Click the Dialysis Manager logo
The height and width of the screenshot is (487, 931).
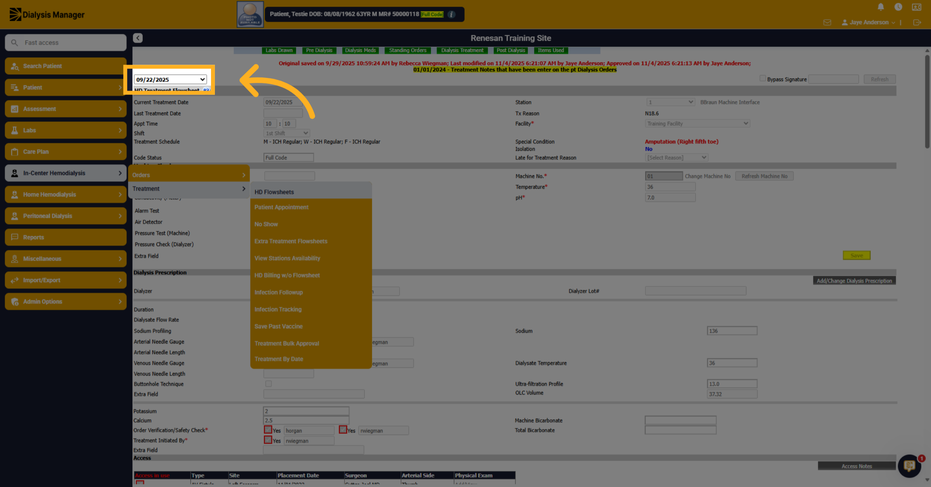(x=47, y=14)
